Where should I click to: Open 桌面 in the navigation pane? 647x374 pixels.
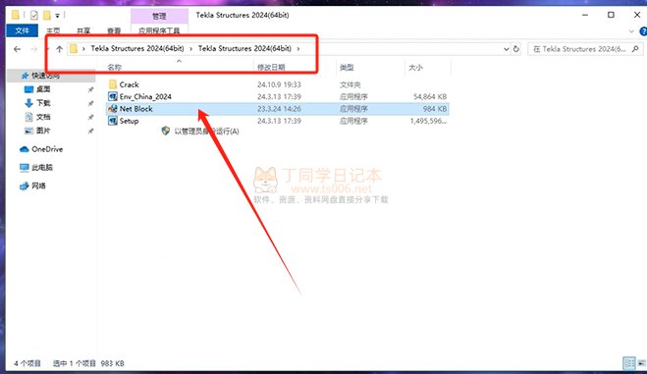pyautogui.click(x=43, y=89)
